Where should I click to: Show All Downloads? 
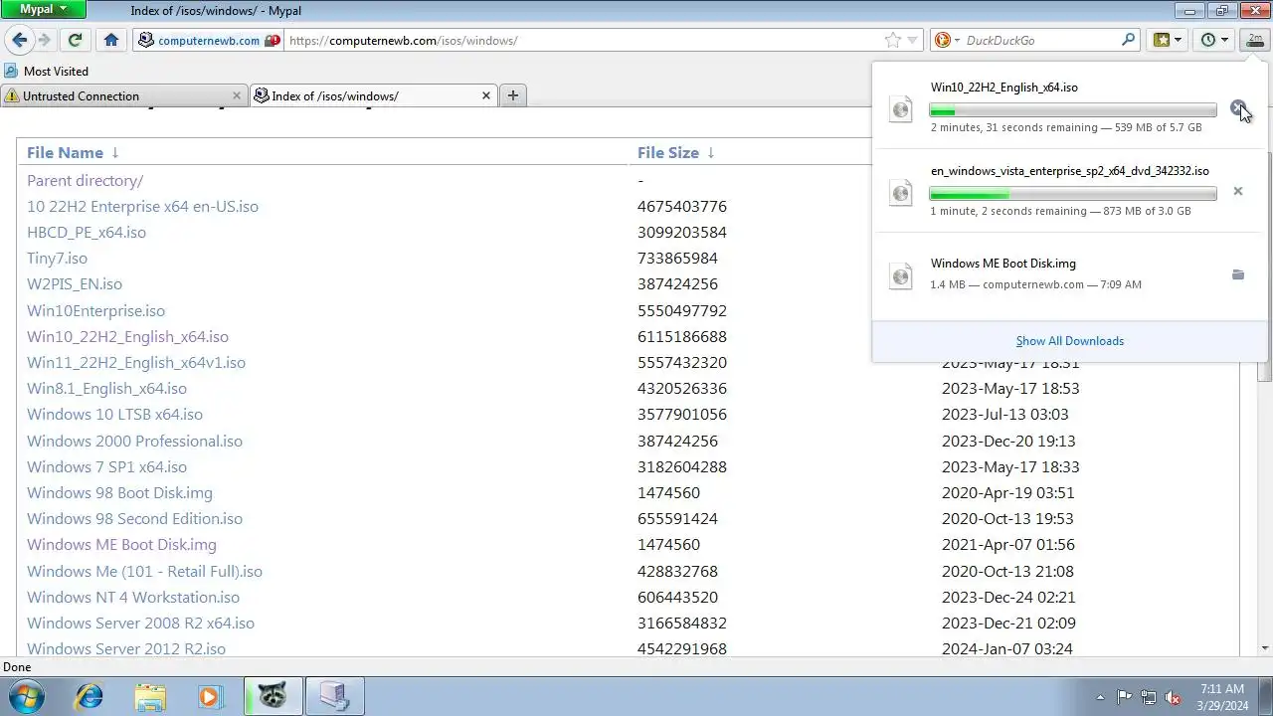pos(1070,341)
